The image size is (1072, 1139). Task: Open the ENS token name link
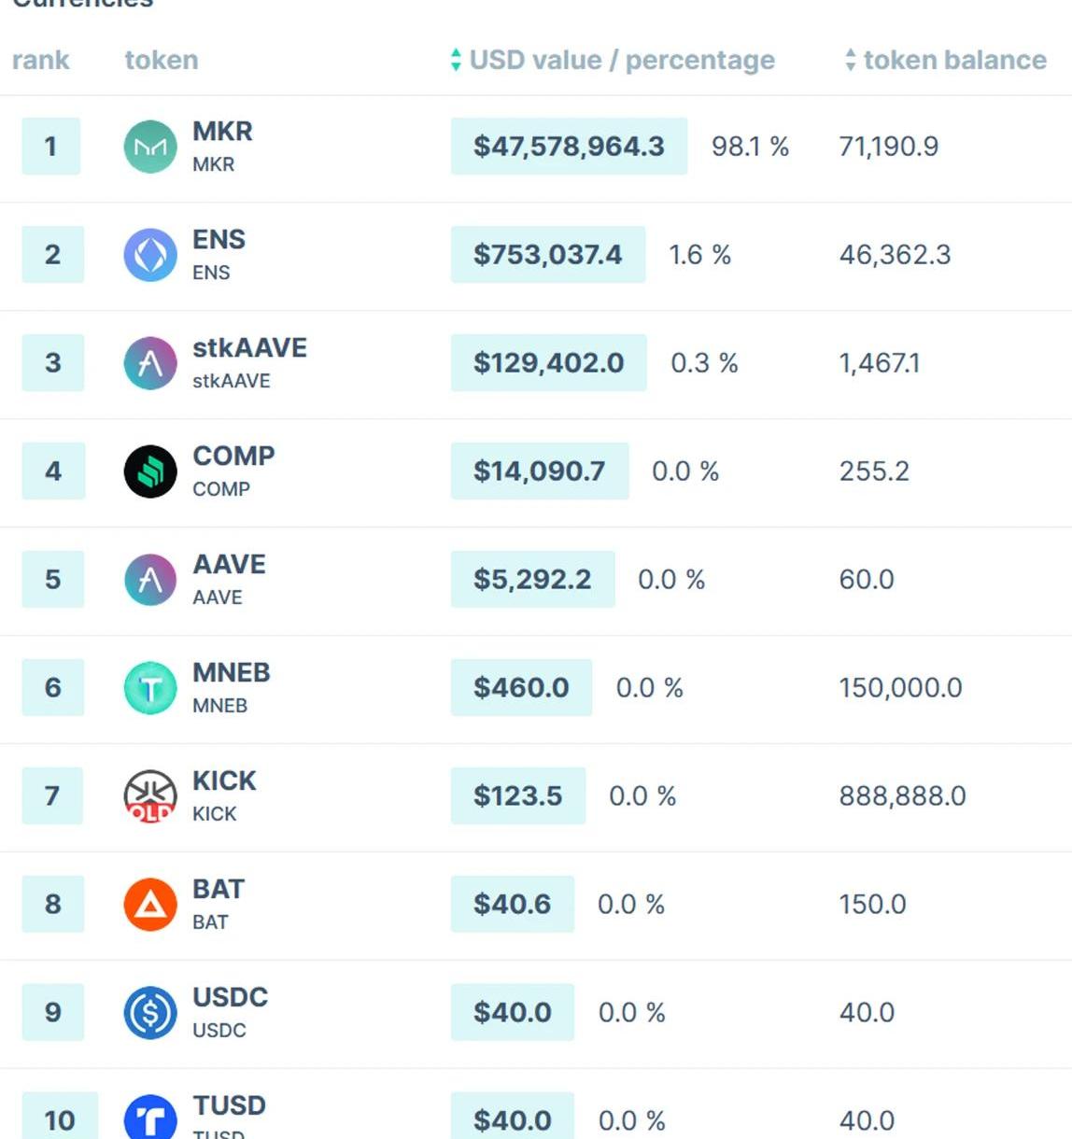pos(219,240)
